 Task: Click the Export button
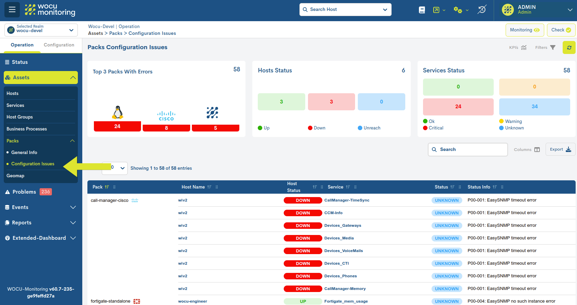point(560,150)
